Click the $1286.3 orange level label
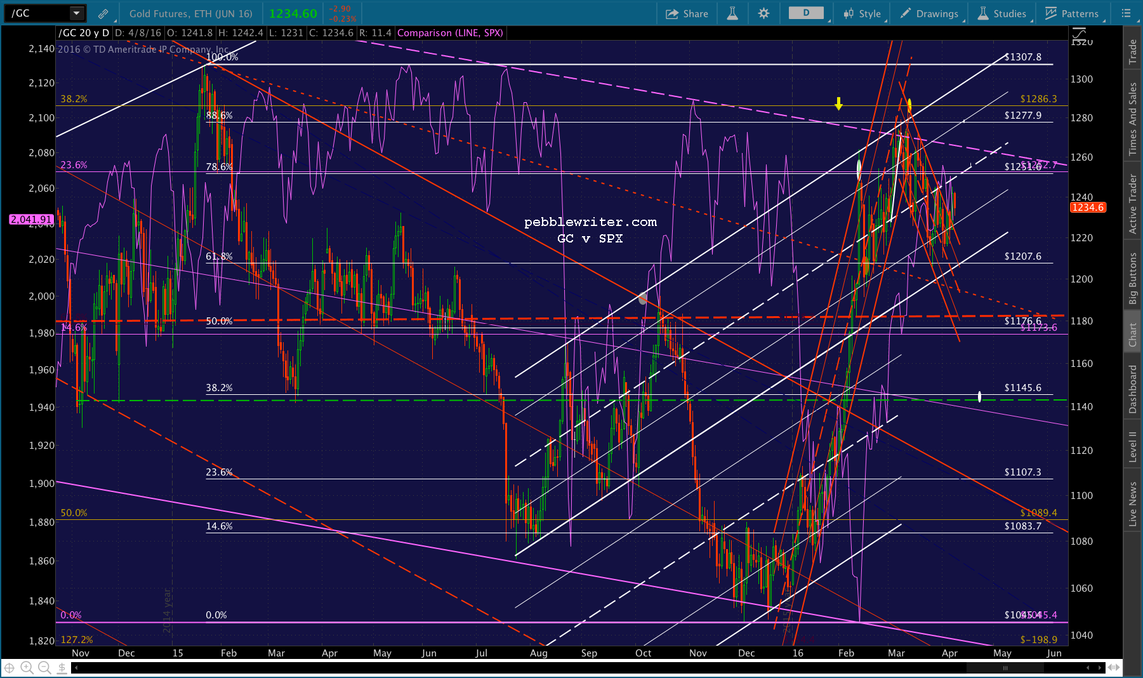 (1038, 99)
